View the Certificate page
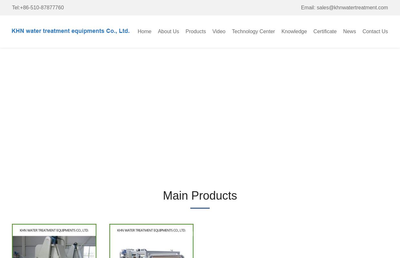The image size is (400, 258). click(325, 32)
